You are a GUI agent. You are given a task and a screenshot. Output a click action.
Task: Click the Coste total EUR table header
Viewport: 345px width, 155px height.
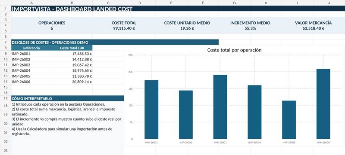[72, 48]
